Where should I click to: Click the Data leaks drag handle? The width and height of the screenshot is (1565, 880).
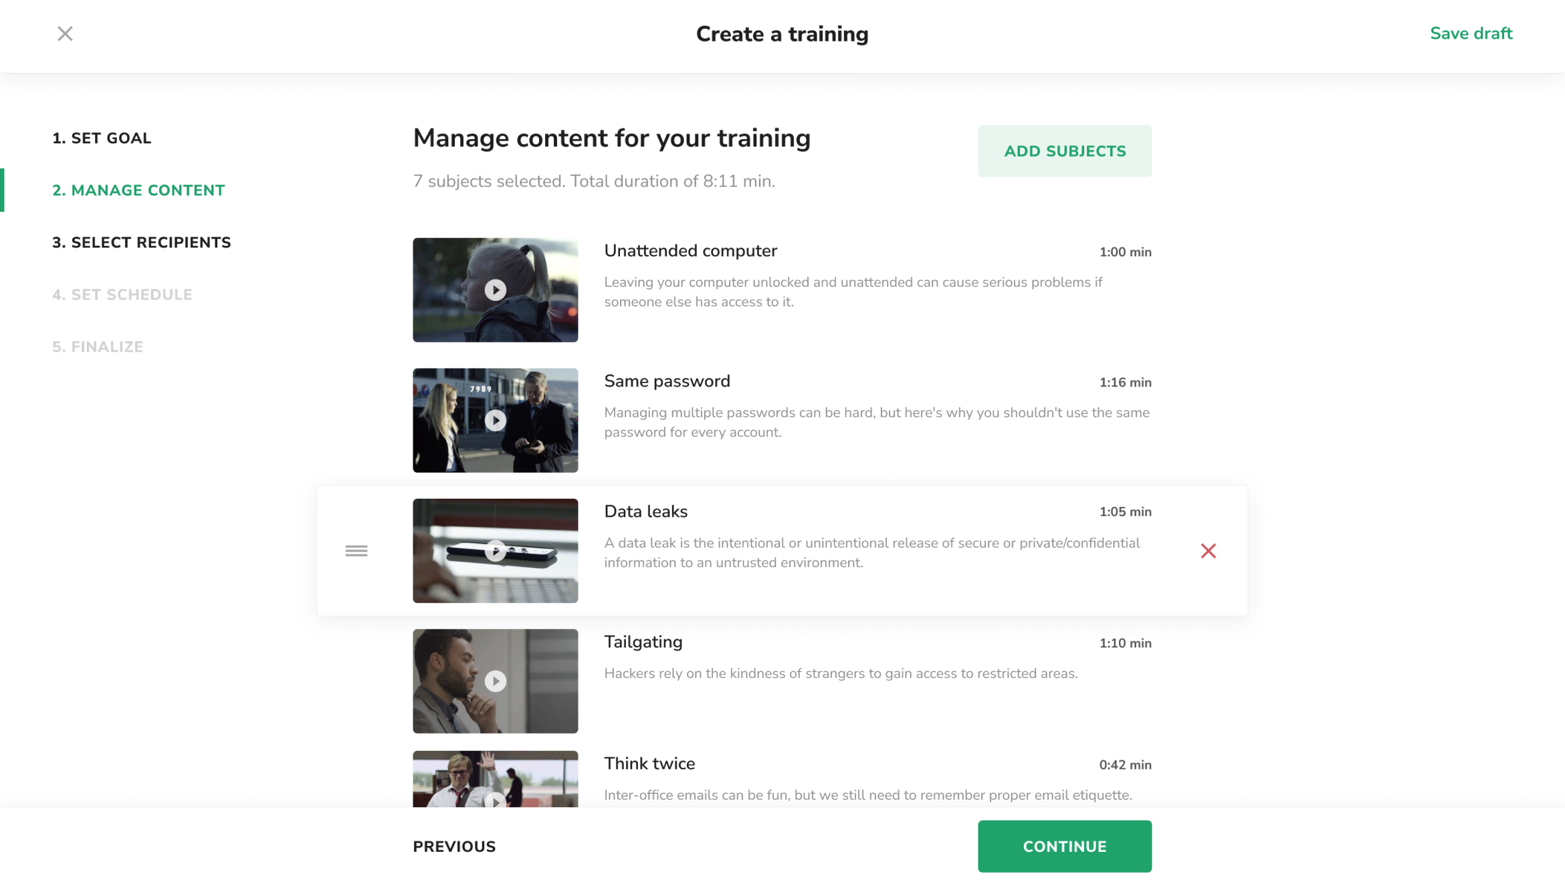tap(356, 551)
